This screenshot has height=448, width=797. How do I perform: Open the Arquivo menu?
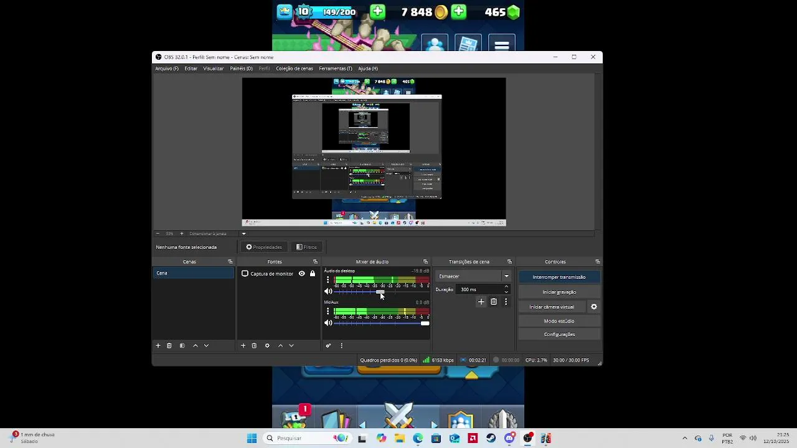click(x=167, y=68)
